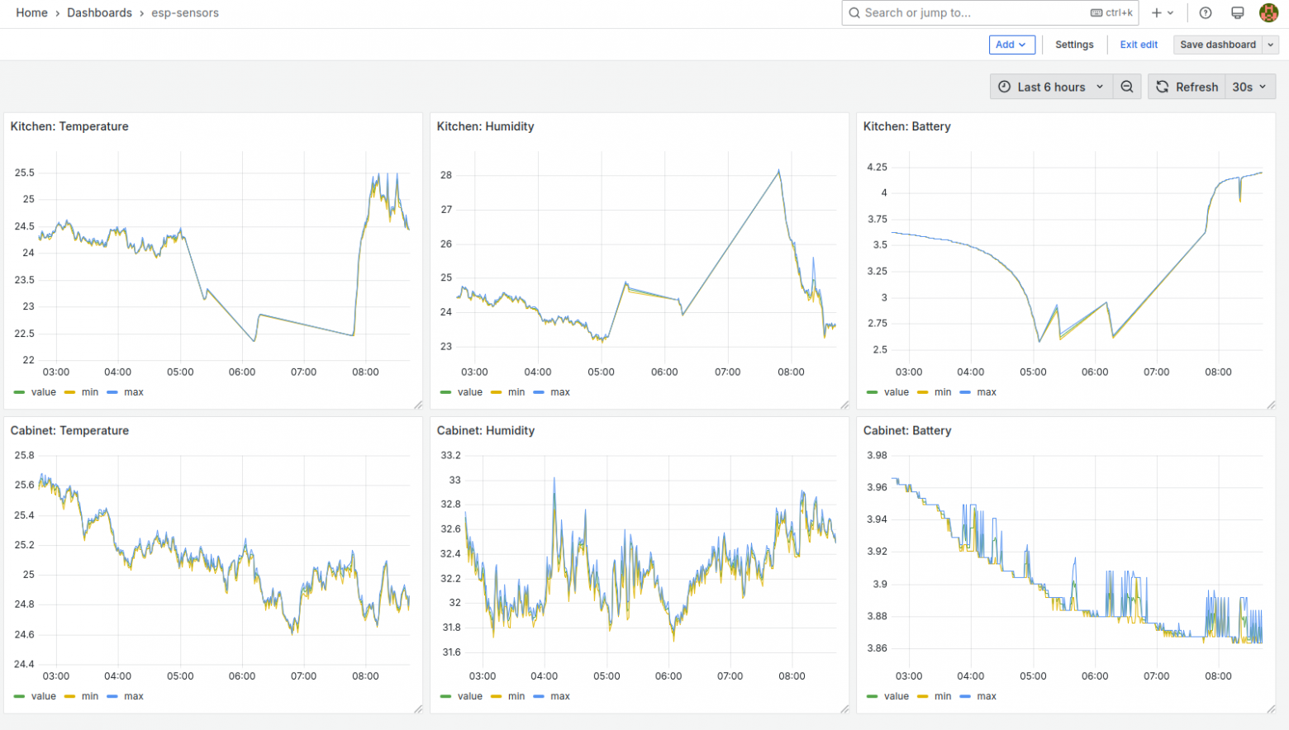1289x730 pixels.
Task: Open the user avatar profile menu
Action: pyautogui.click(x=1268, y=12)
